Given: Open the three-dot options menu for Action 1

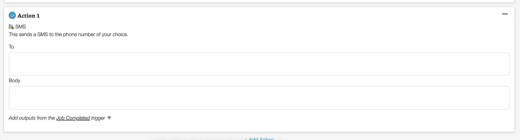Looking at the screenshot, I should pos(505,14).
